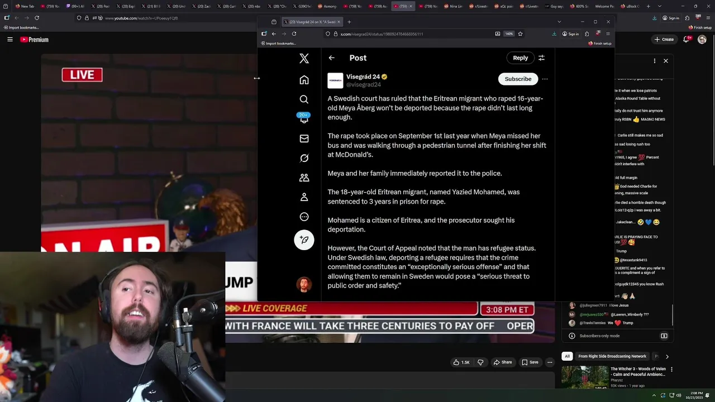Click Import bookmarks in X window

point(278,44)
